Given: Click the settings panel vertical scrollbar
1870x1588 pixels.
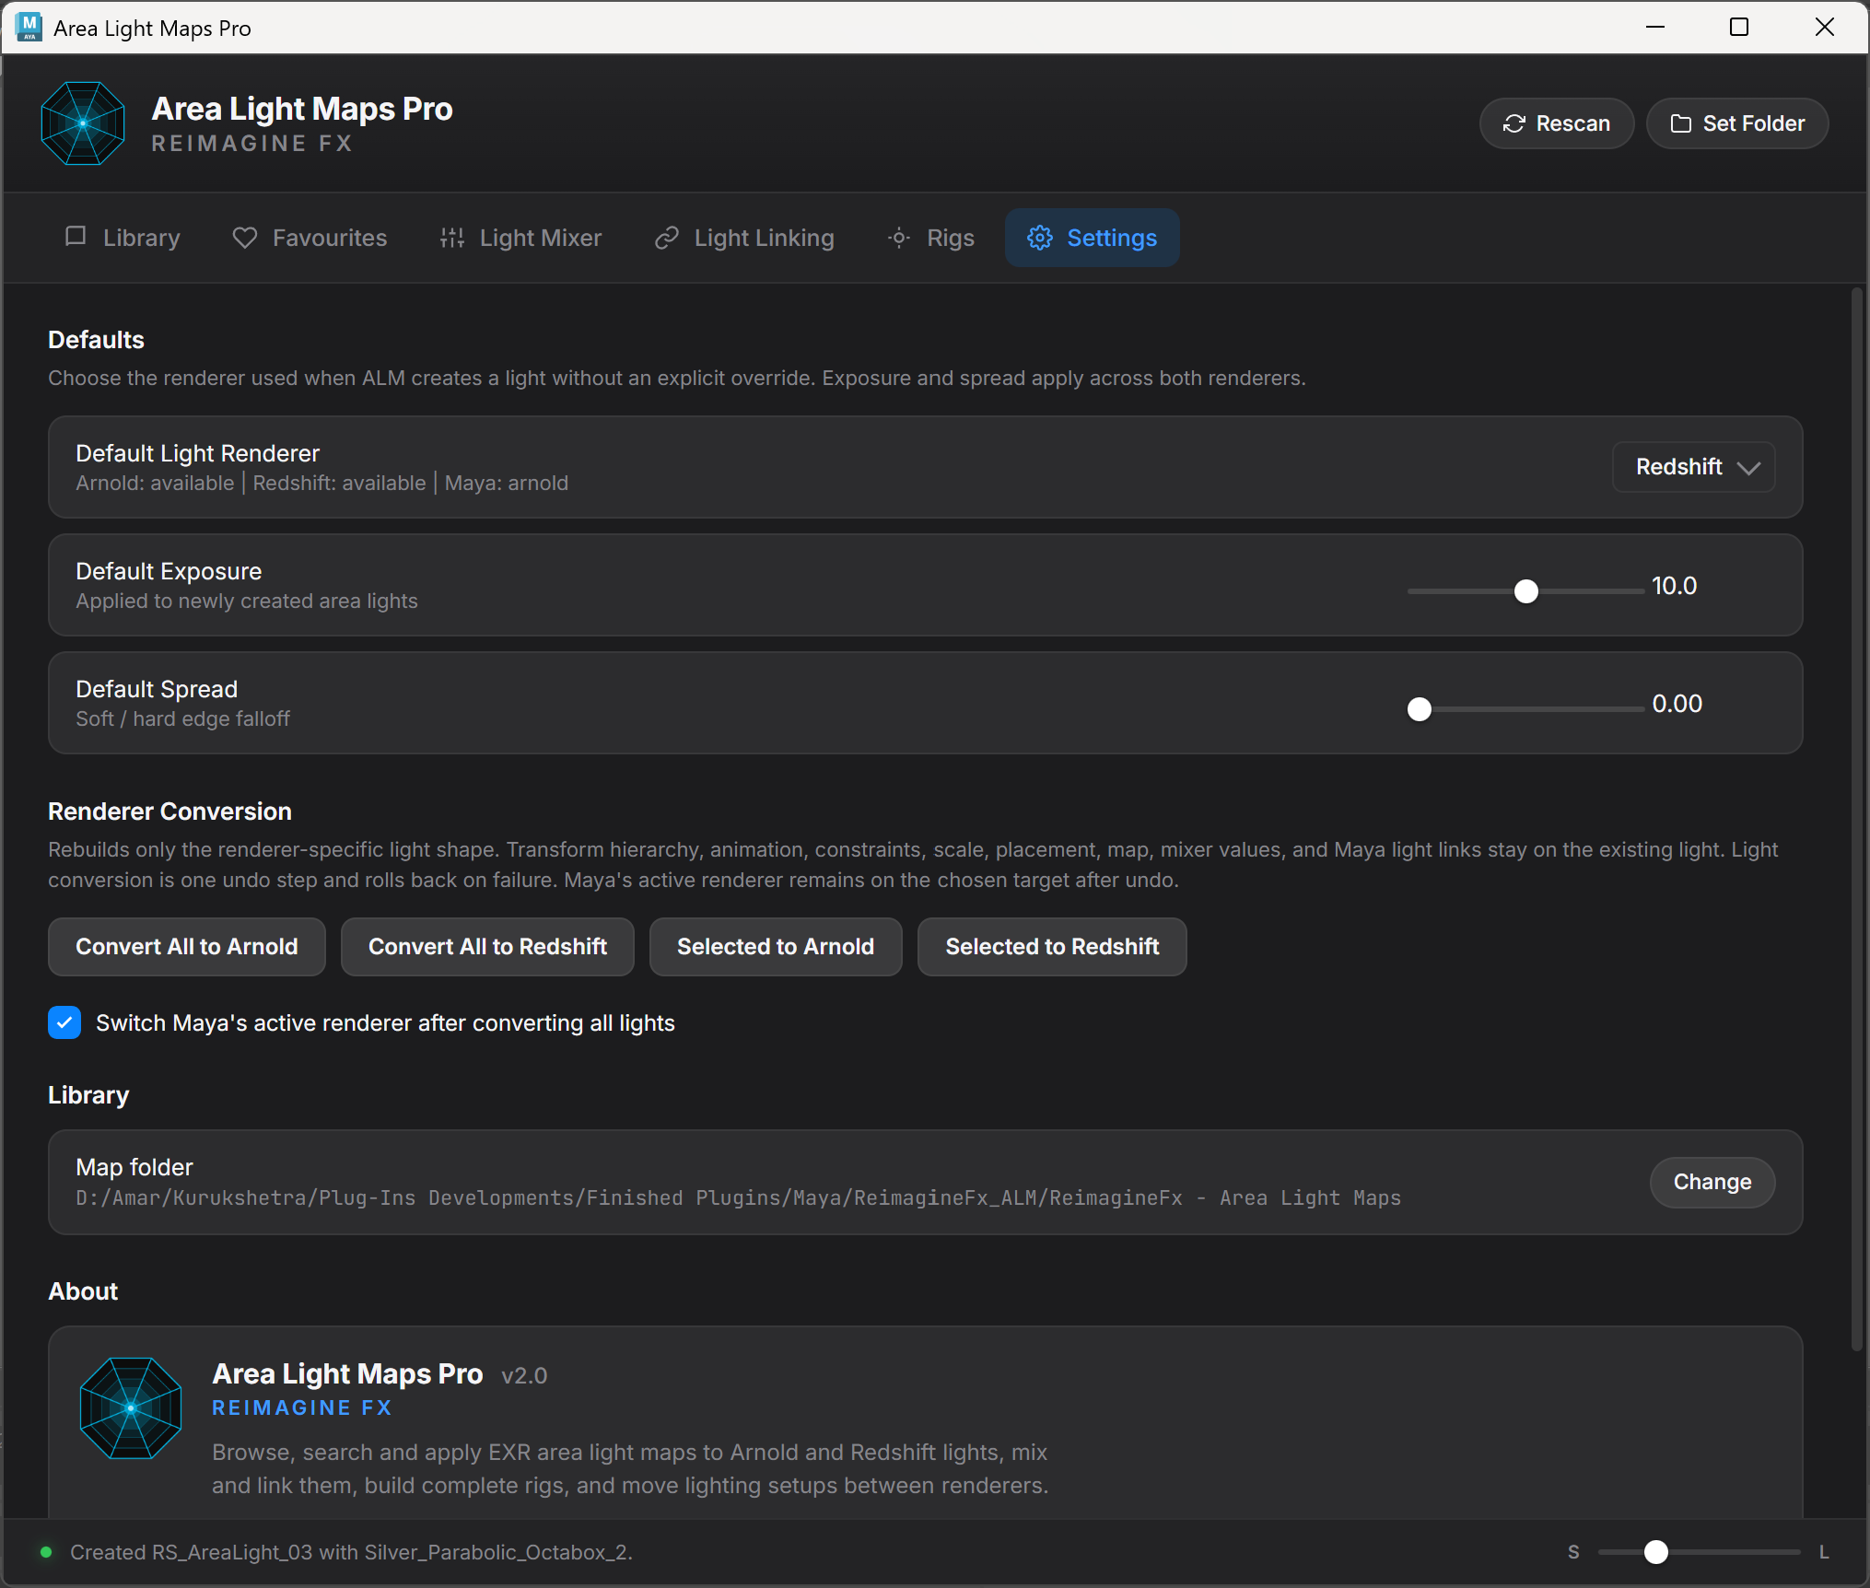Looking at the screenshot, I should pyautogui.click(x=1857, y=820).
